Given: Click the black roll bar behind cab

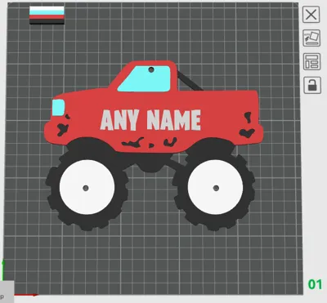Looking at the screenshot, I should click(190, 81).
